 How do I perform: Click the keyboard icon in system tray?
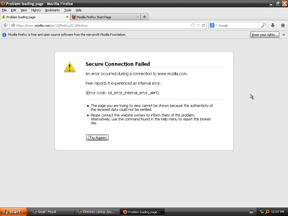coord(251,212)
